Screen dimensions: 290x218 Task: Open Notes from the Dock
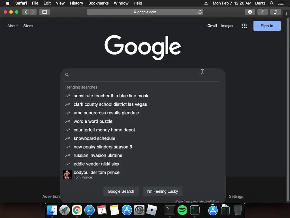pyautogui.click(x=114, y=210)
